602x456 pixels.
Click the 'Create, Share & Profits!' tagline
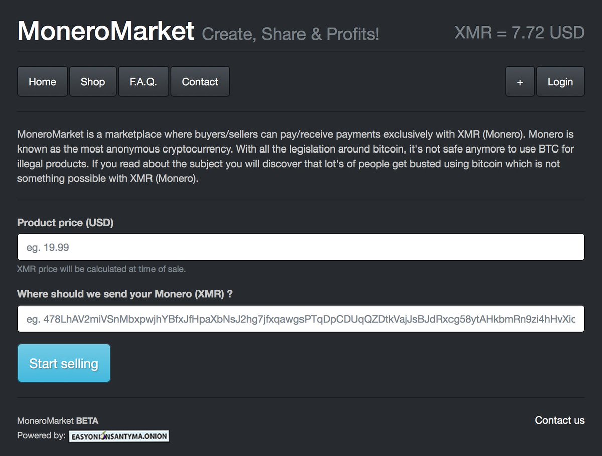point(290,34)
